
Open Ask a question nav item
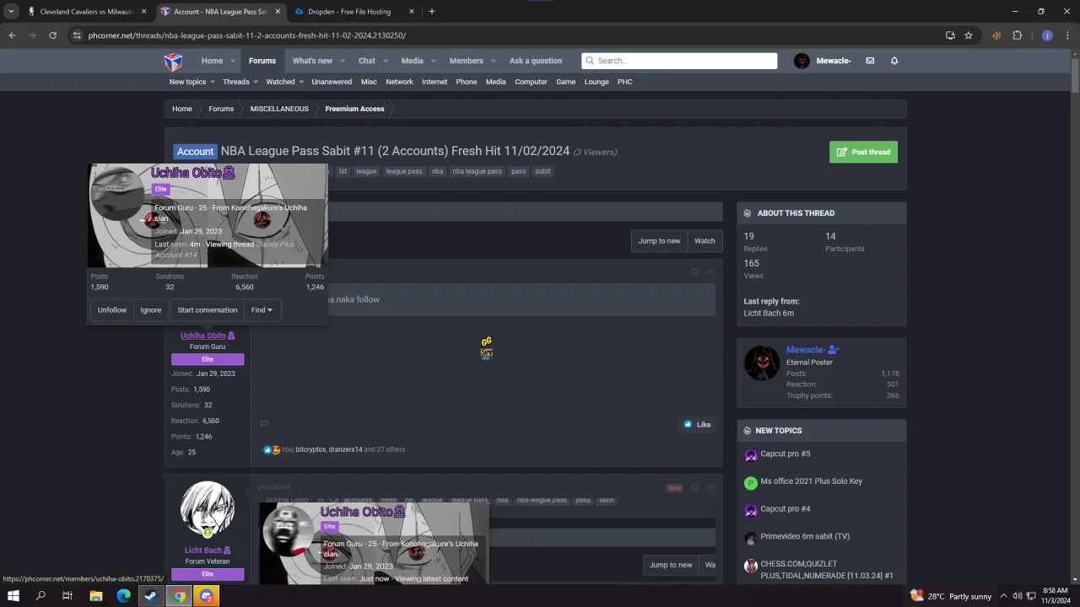[536, 61]
